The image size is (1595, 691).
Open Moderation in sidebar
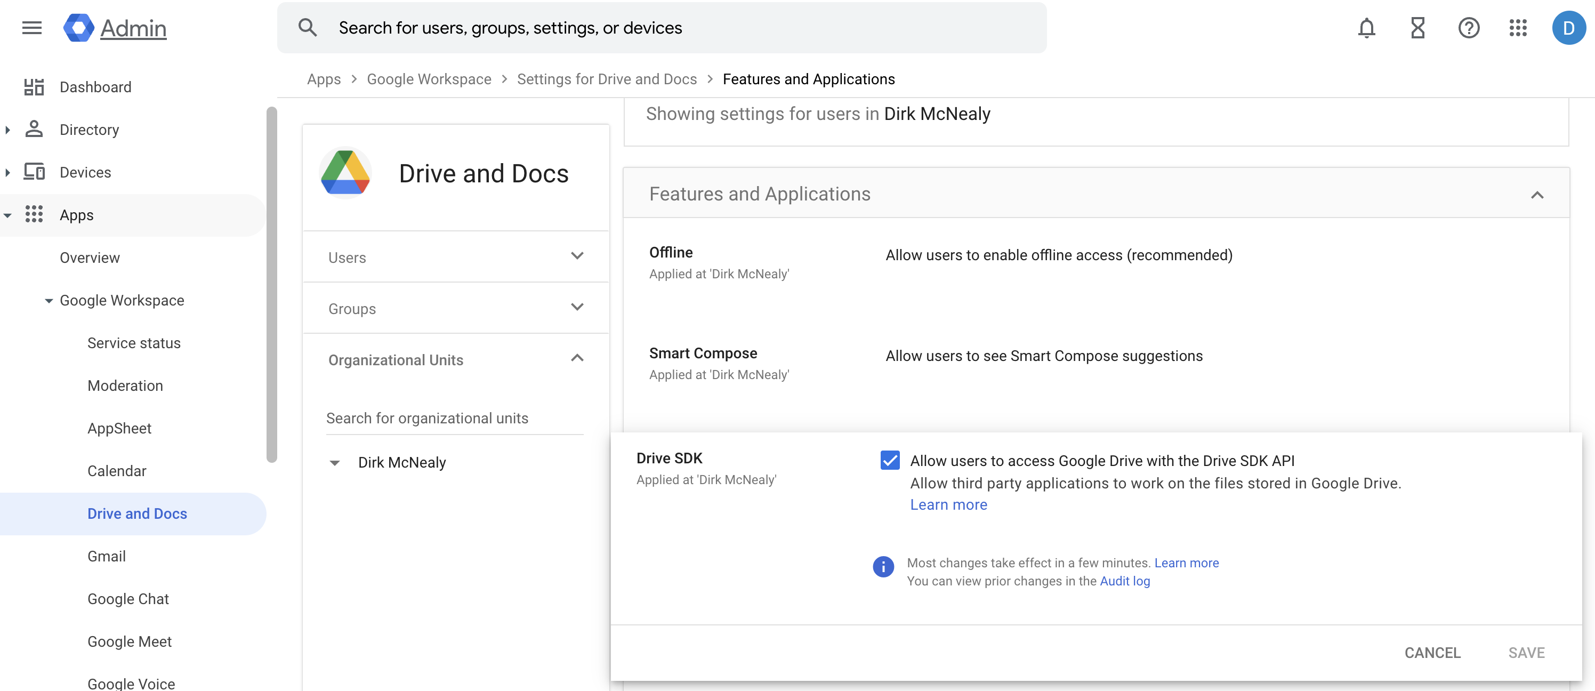click(x=125, y=385)
